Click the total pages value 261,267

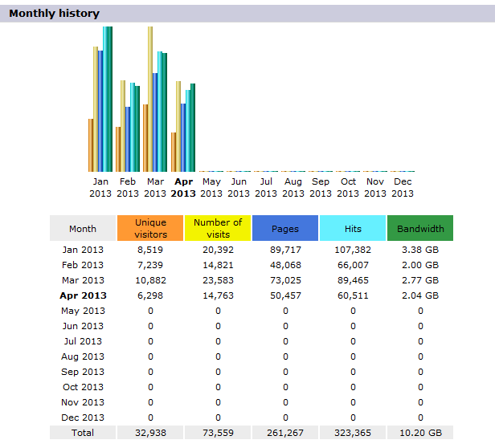point(285,433)
